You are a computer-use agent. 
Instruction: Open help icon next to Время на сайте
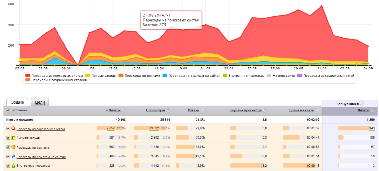click(x=317, y=110)
